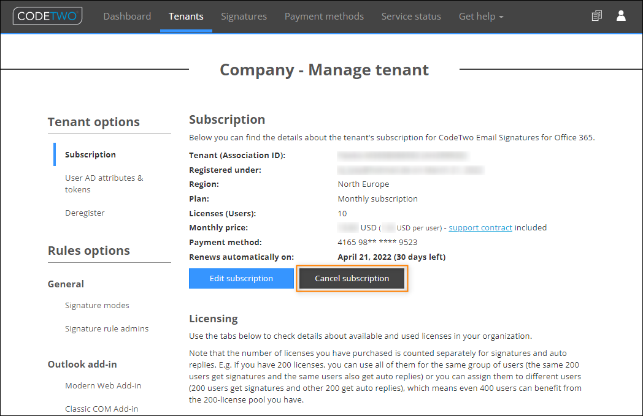
Task: Click the CodeTwo logo
Action: tap(48, 16)
